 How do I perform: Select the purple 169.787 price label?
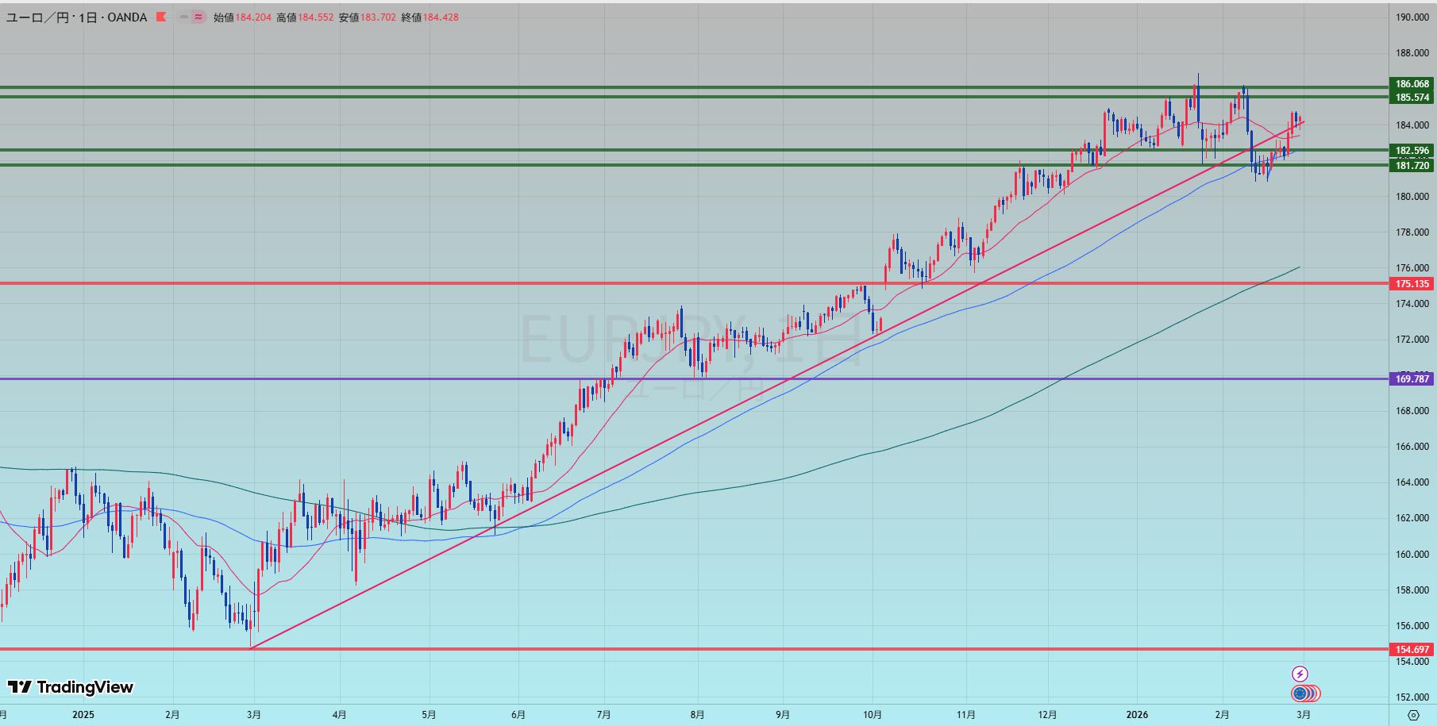[1412, 379]
